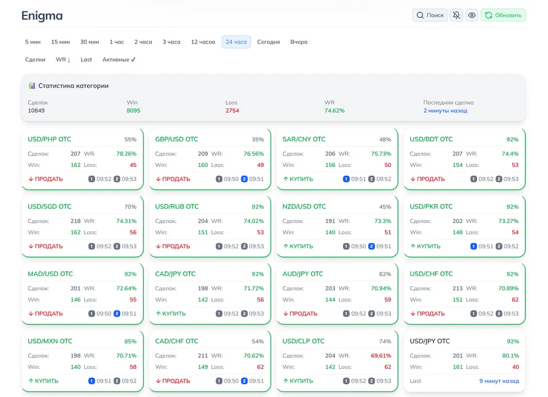548x397 pixels.
Task: Sort cards by Сделки
Action: coord(35,60)
